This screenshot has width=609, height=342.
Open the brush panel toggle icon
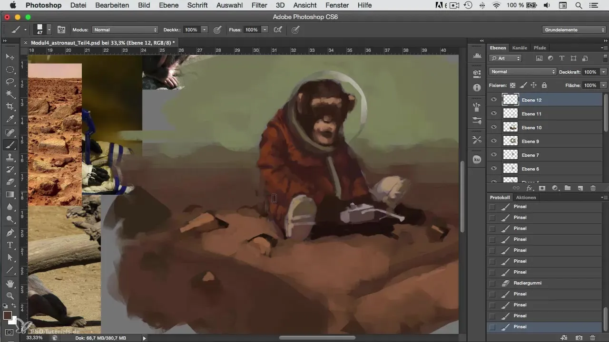pyautogui.click(x=61, y=29)
